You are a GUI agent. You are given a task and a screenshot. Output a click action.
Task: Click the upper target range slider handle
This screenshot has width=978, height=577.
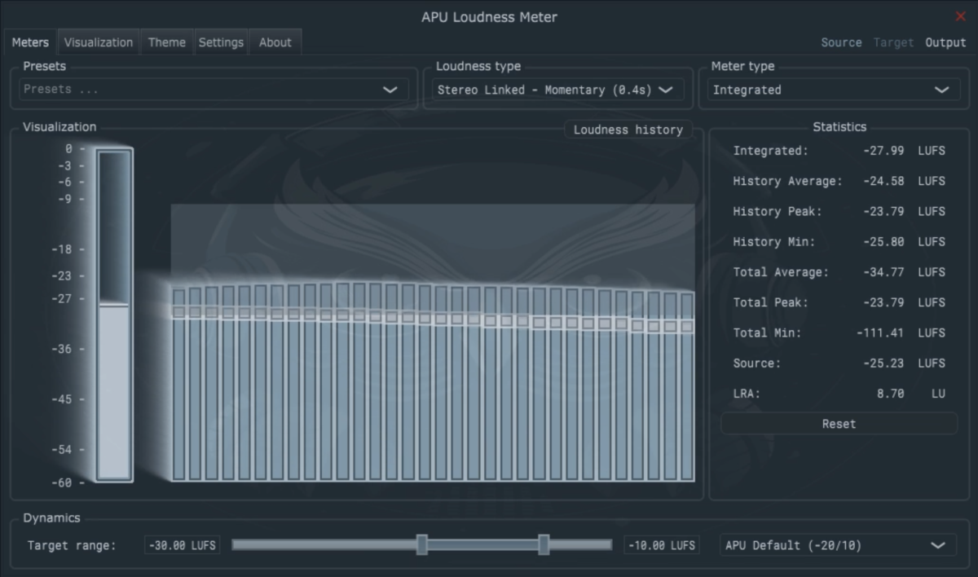pos(544,544)
